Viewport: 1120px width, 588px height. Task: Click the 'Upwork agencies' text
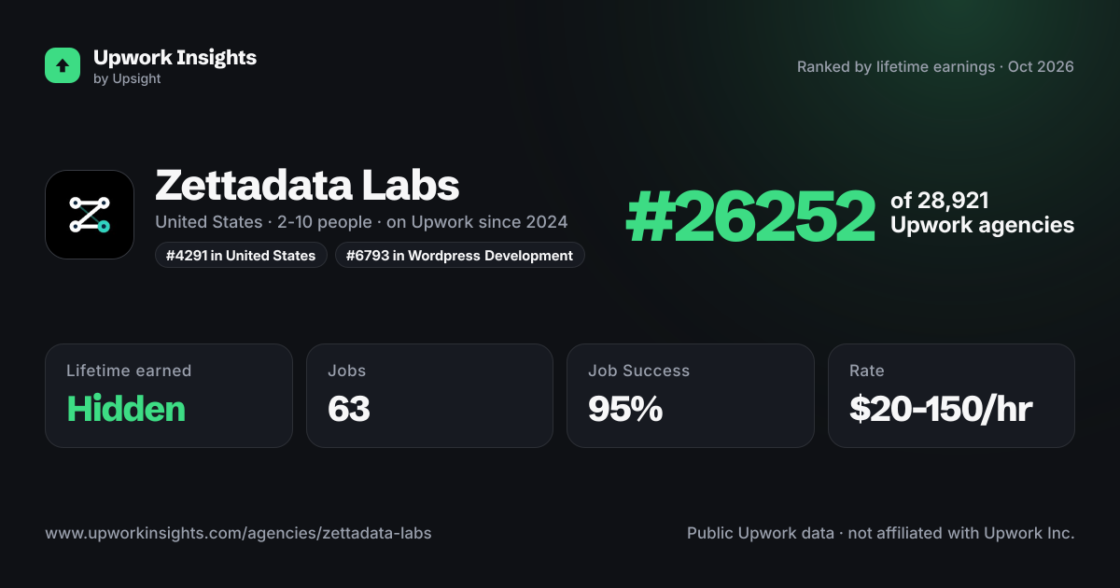click(x=982, y=226)
